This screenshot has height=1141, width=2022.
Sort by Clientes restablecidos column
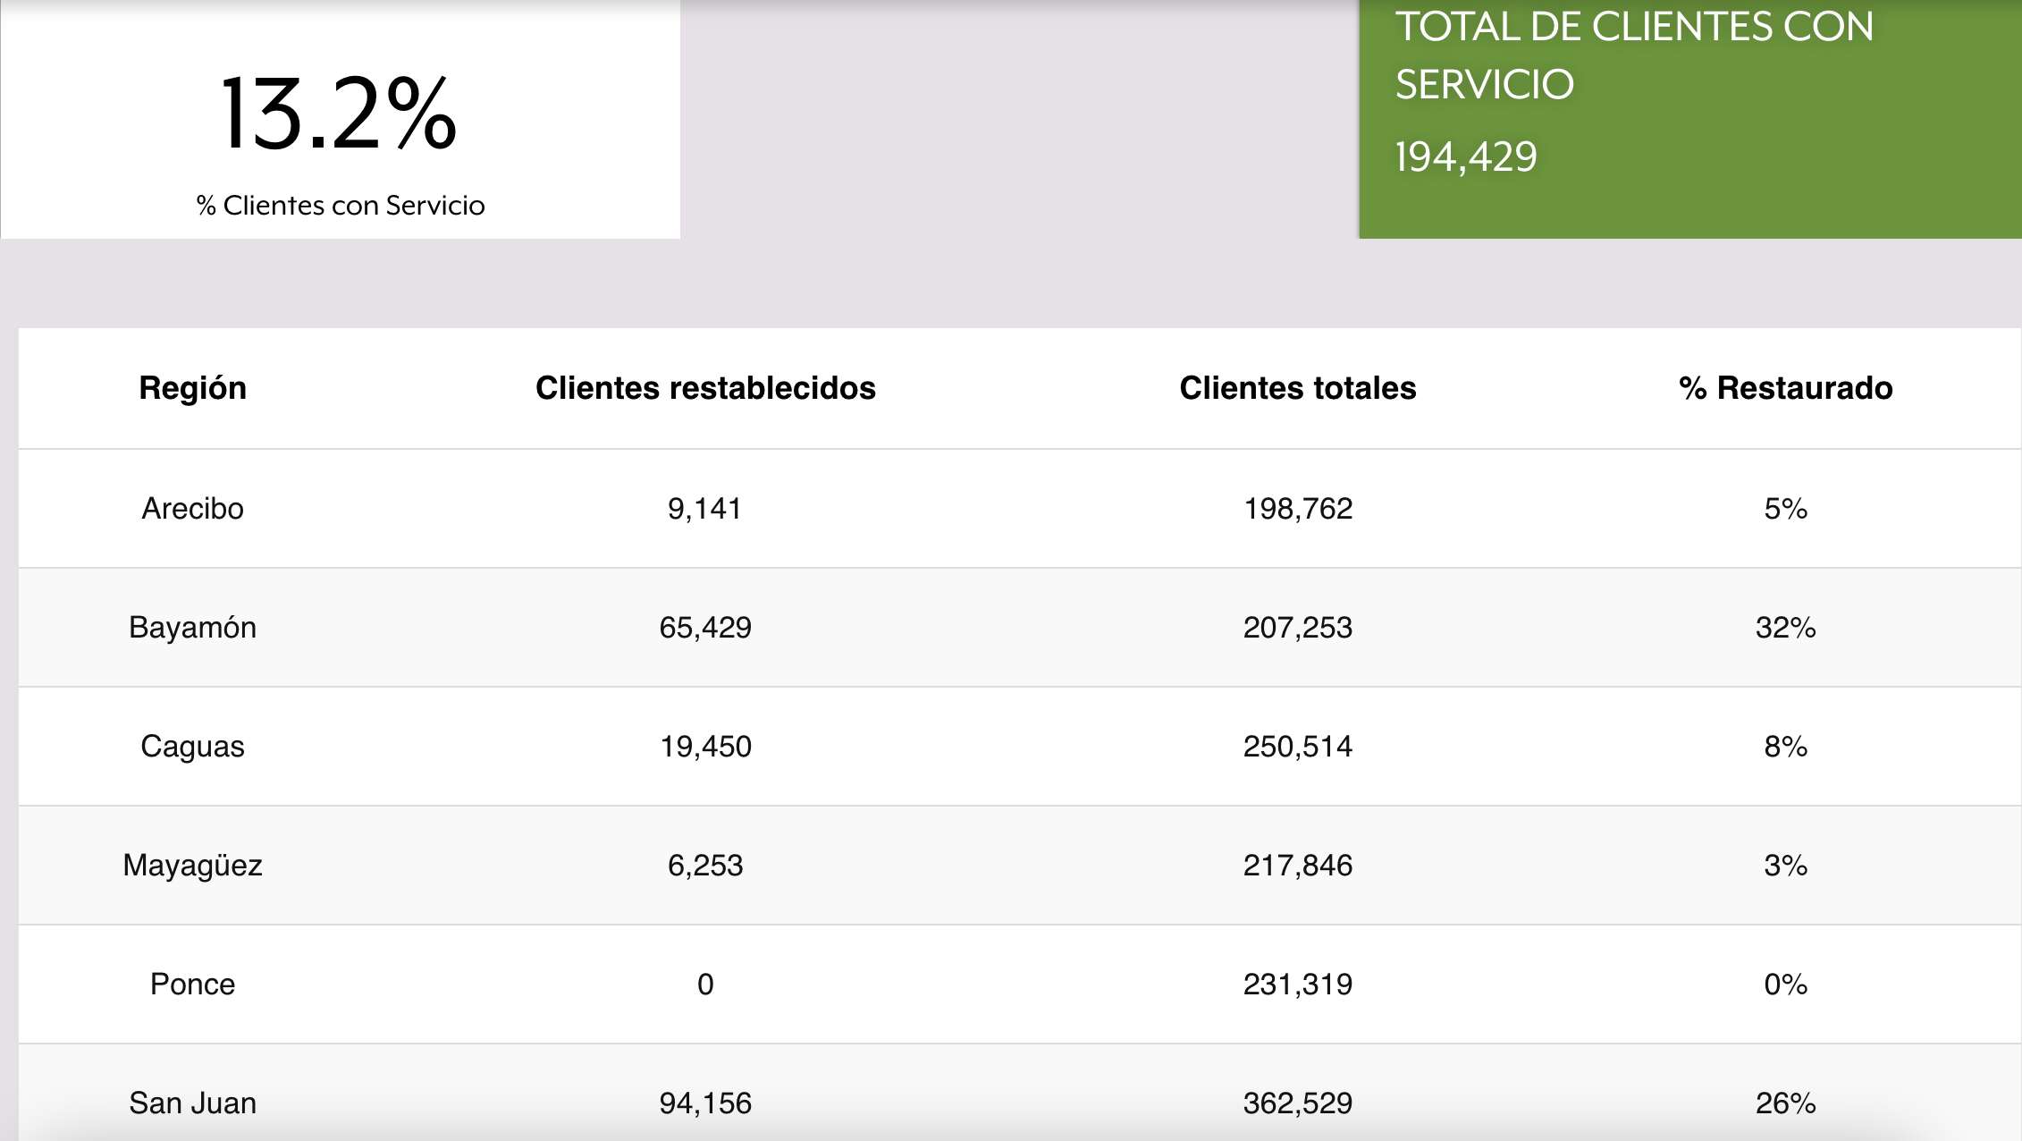(x=707, y=388)
